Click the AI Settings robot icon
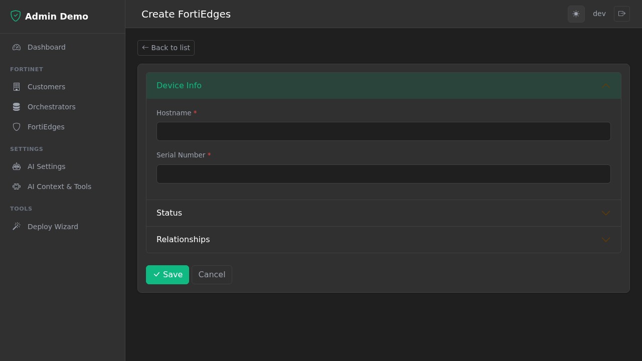This screenshot has height=361, width=642. click(17, 166)
